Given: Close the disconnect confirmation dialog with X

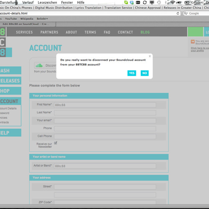Looking at the screenshot, I should point(150,56).
